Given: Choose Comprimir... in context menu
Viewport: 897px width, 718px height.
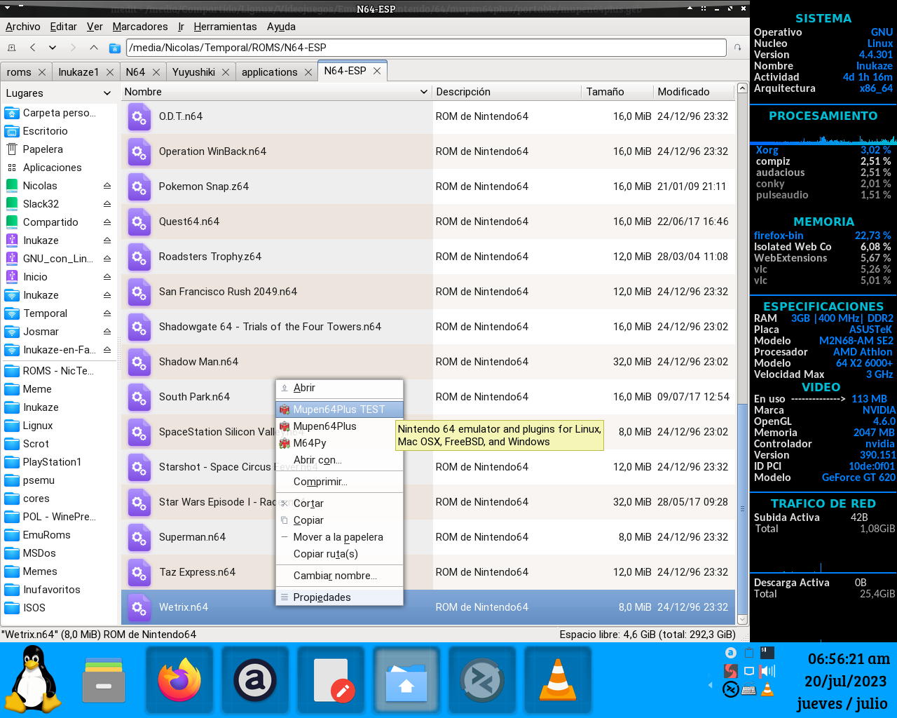Looking at the screenshot, I should point(339,482).
